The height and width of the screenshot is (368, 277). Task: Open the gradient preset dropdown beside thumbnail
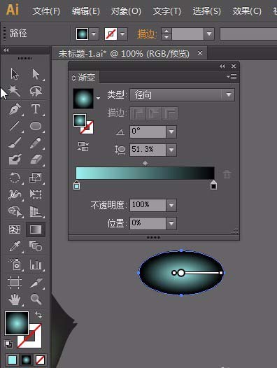point(98,98)
